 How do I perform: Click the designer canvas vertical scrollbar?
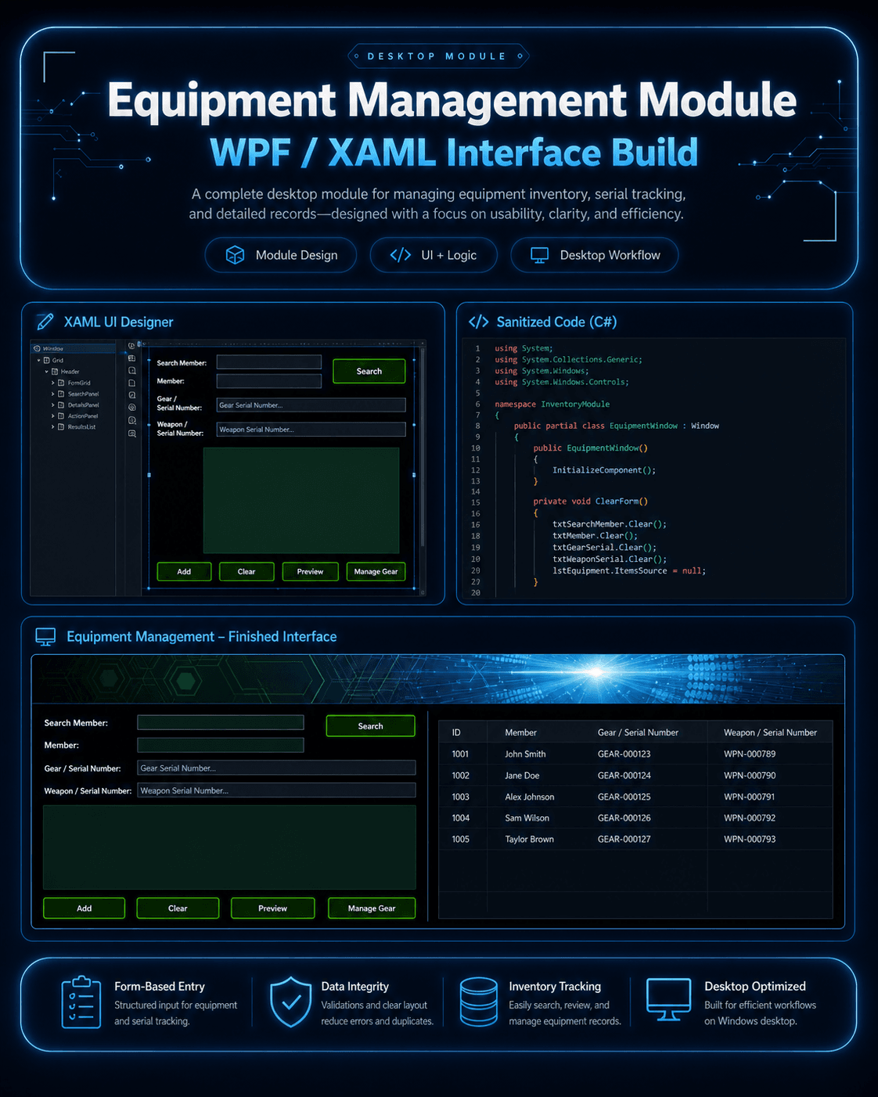pos(423,446)
